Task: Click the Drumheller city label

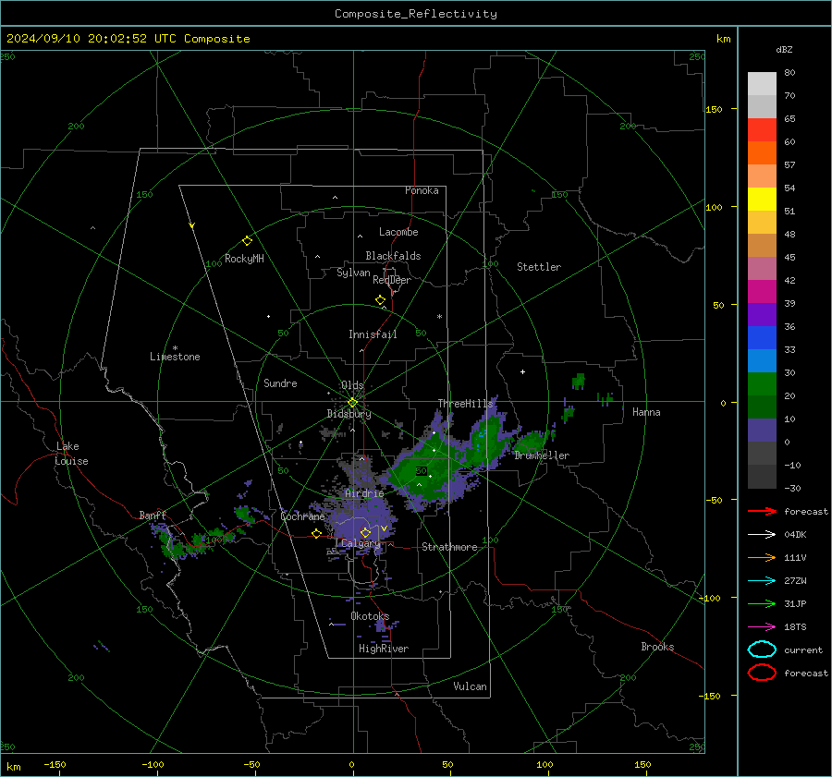Action: pyautogui.click(x=542, y=455)
